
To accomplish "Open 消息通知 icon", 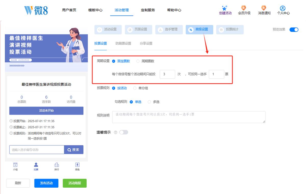I will 264,8.
